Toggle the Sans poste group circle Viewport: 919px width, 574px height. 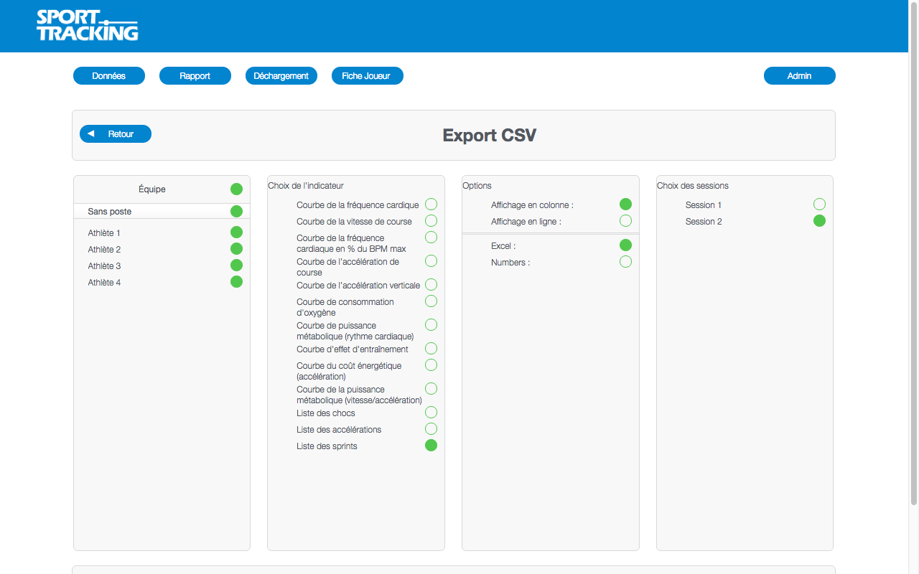tap(236, 212)
